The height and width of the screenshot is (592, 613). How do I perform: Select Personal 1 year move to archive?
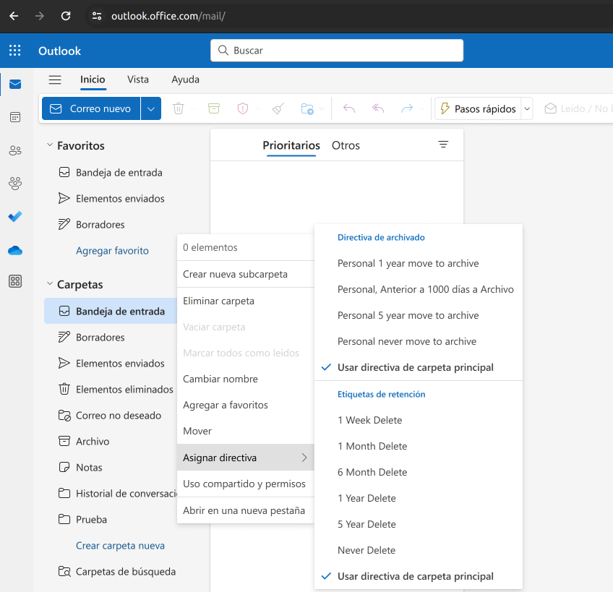click(x=408, y=263)
